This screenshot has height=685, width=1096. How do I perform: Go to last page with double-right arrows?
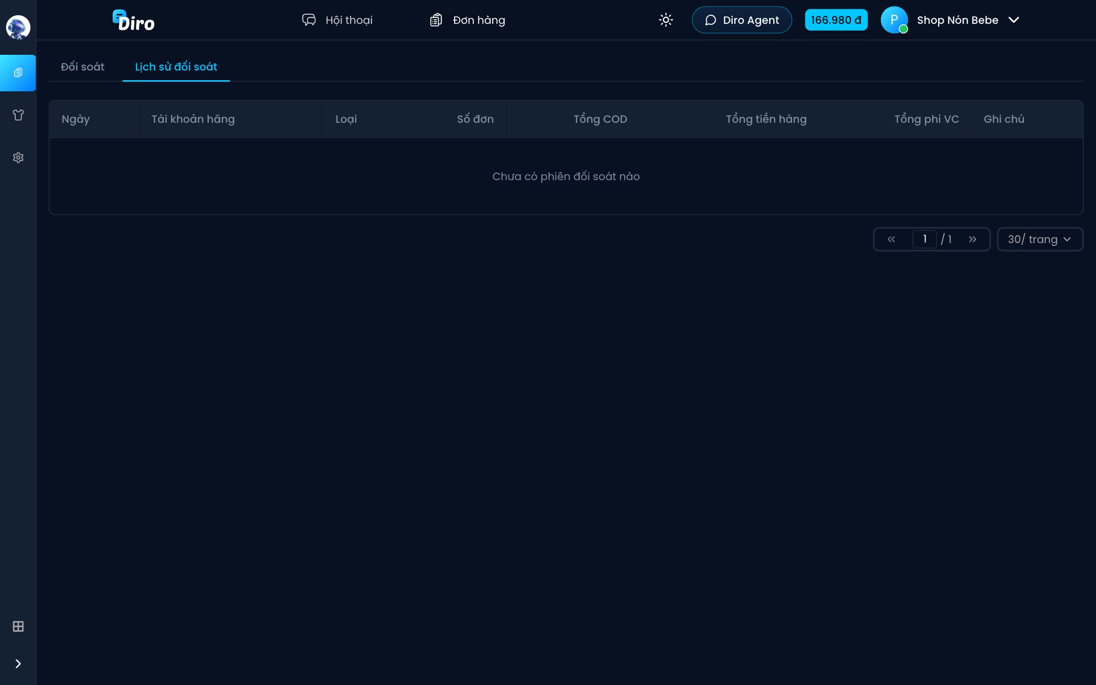pos(972,239)
